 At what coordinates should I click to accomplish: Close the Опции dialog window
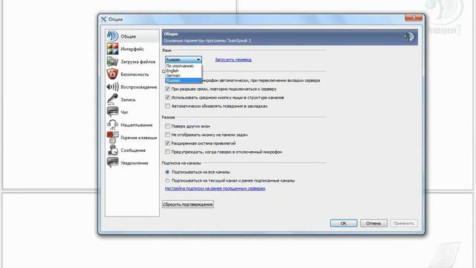point(414,18)
